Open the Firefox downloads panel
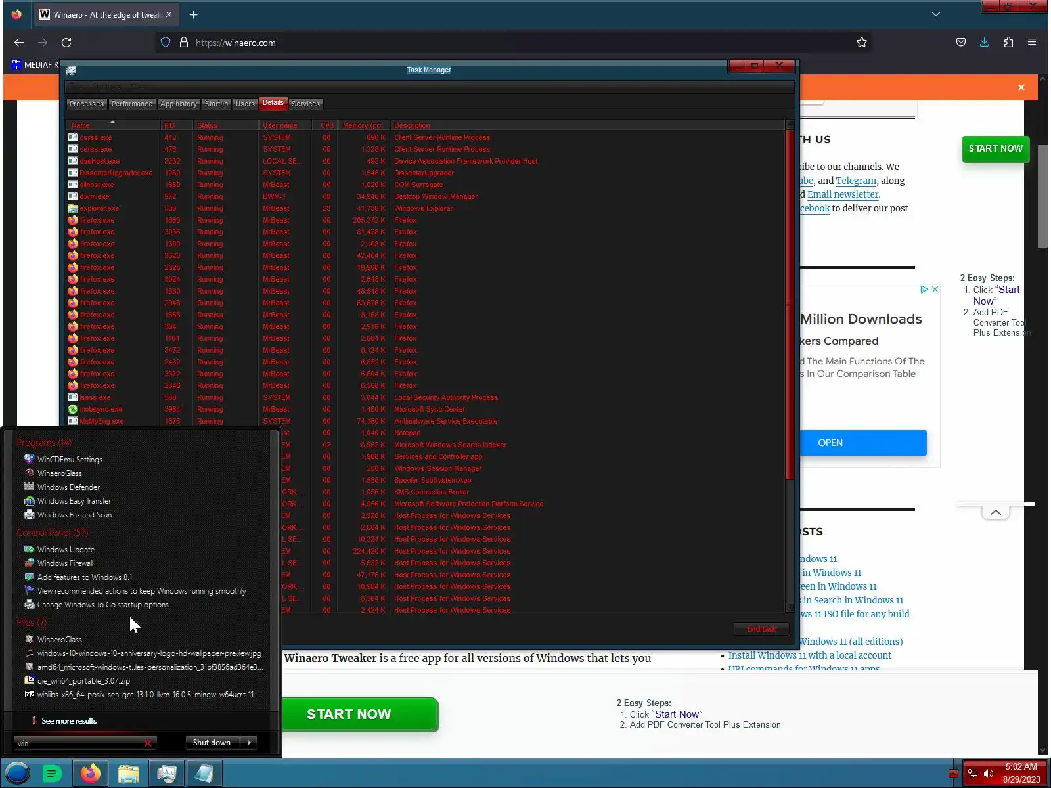Image resolution: width=1051 pixels, height=788 pixels. point(985,43)
